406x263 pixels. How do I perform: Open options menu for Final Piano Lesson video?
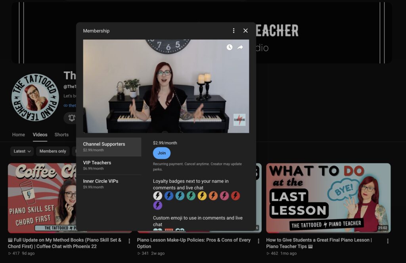click(388, 241)
